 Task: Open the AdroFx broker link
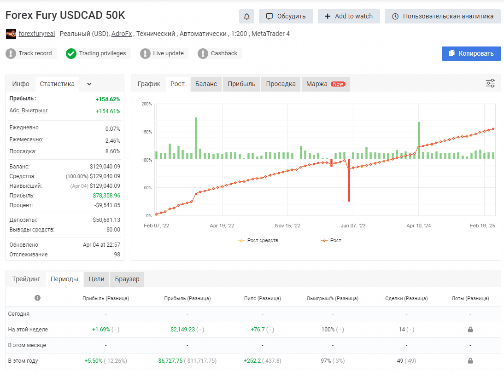[x=122, y=34]
